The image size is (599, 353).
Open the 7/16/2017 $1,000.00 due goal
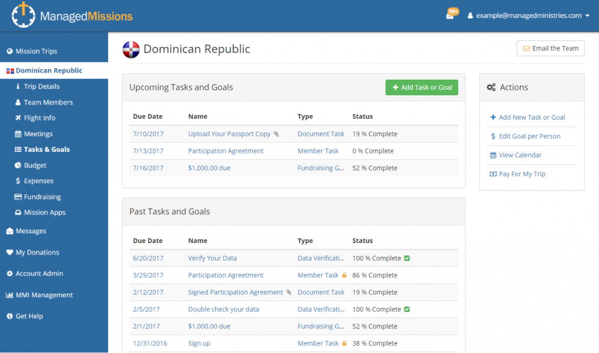pyautogui.click(x=209, y=168)
